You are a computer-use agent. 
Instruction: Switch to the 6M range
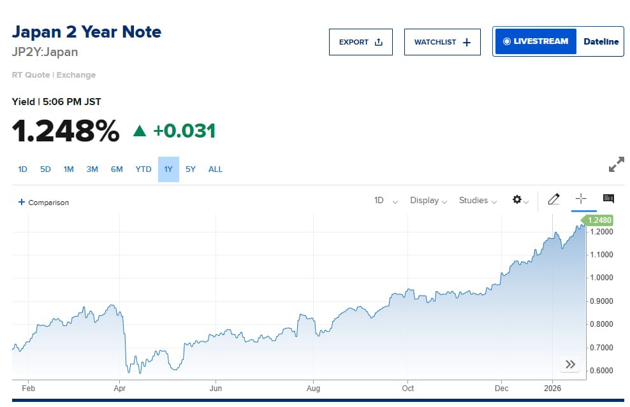(117, 169)
